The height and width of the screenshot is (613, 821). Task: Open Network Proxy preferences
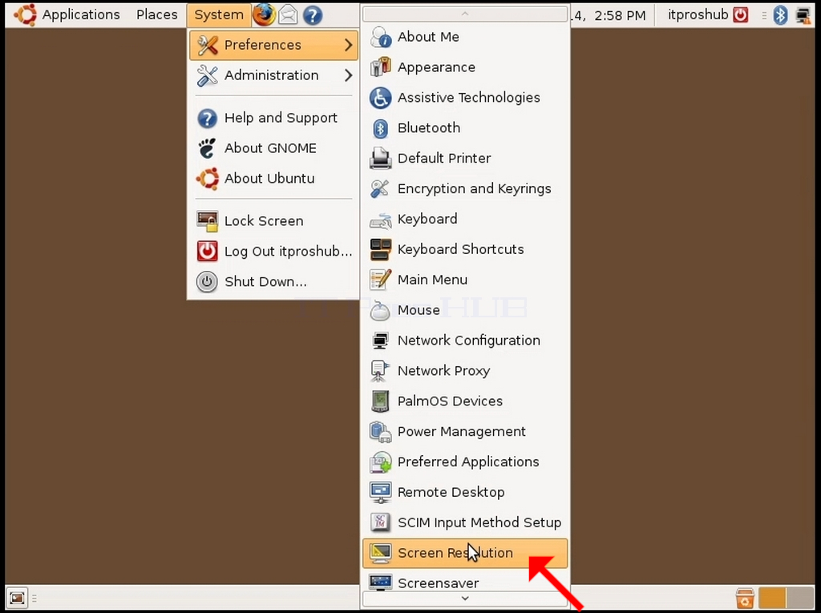tap(465, 371)
